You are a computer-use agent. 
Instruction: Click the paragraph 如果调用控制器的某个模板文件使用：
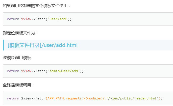tap(37, 6)
